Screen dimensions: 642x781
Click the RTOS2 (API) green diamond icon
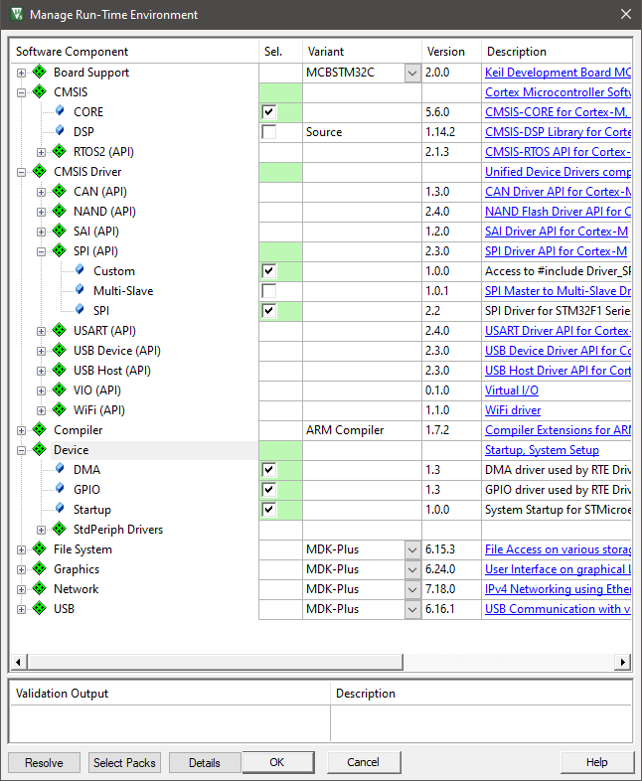(60, 151)
